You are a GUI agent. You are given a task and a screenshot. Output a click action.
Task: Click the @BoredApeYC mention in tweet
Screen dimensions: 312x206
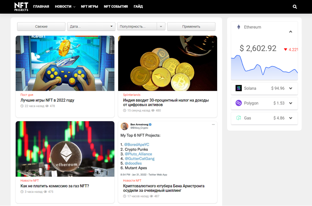point(137,145)
